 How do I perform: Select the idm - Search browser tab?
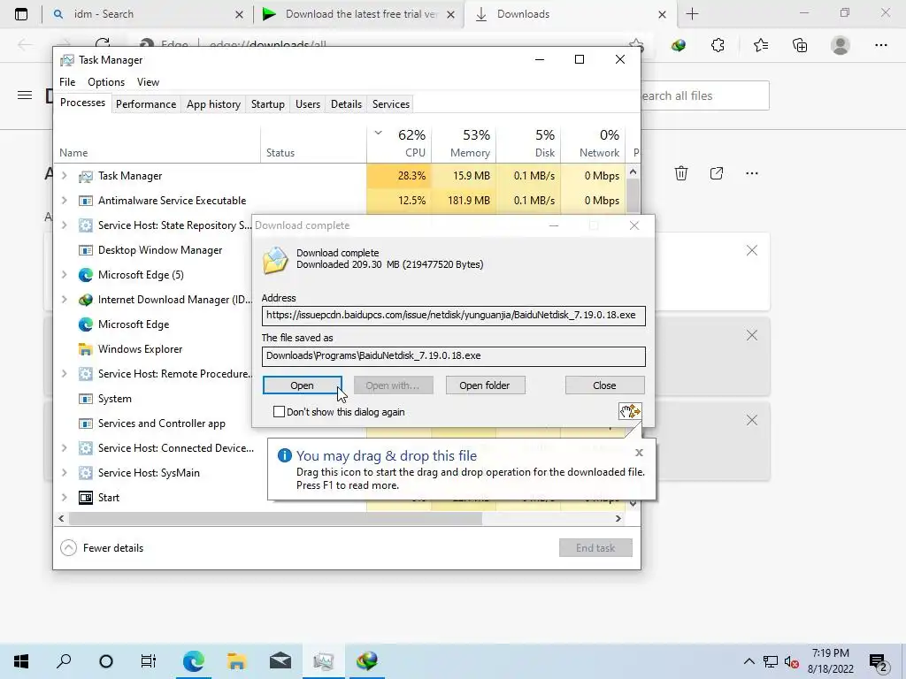148,14
